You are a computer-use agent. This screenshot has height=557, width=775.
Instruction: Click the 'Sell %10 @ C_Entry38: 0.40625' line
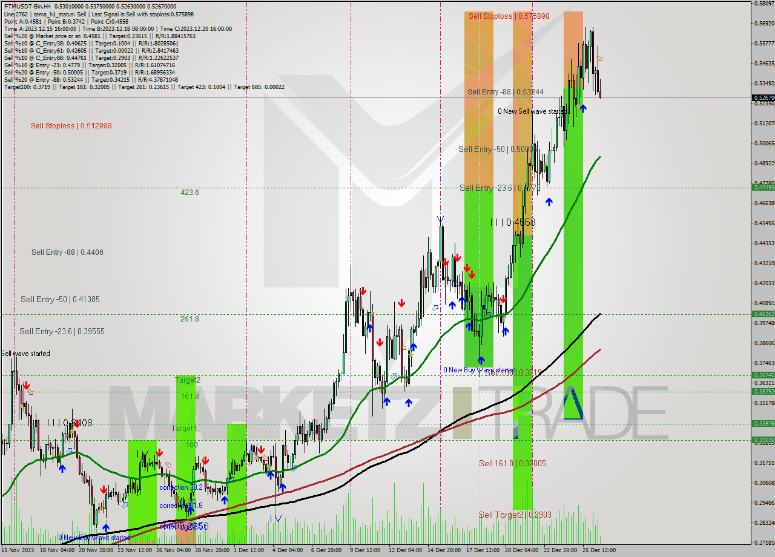(91, 43)
